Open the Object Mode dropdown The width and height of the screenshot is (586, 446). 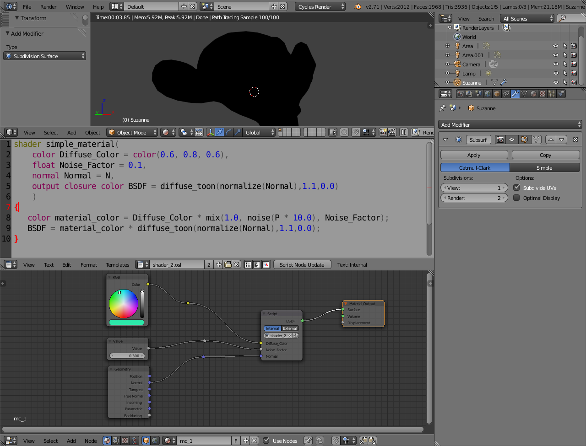pyautogui.click(x=132, y=132)
